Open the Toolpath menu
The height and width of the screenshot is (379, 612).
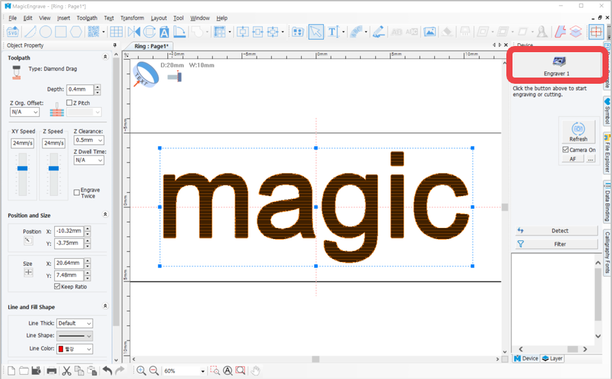86,18
